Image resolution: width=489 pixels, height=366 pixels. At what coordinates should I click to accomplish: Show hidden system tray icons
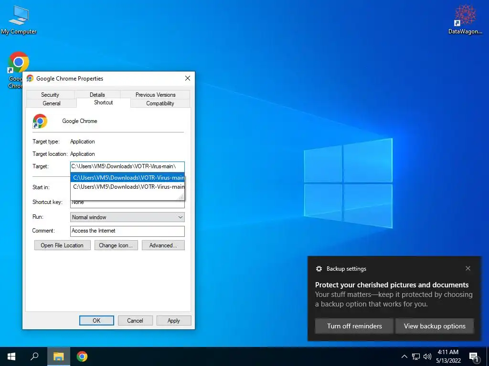(x=404, y=356)
